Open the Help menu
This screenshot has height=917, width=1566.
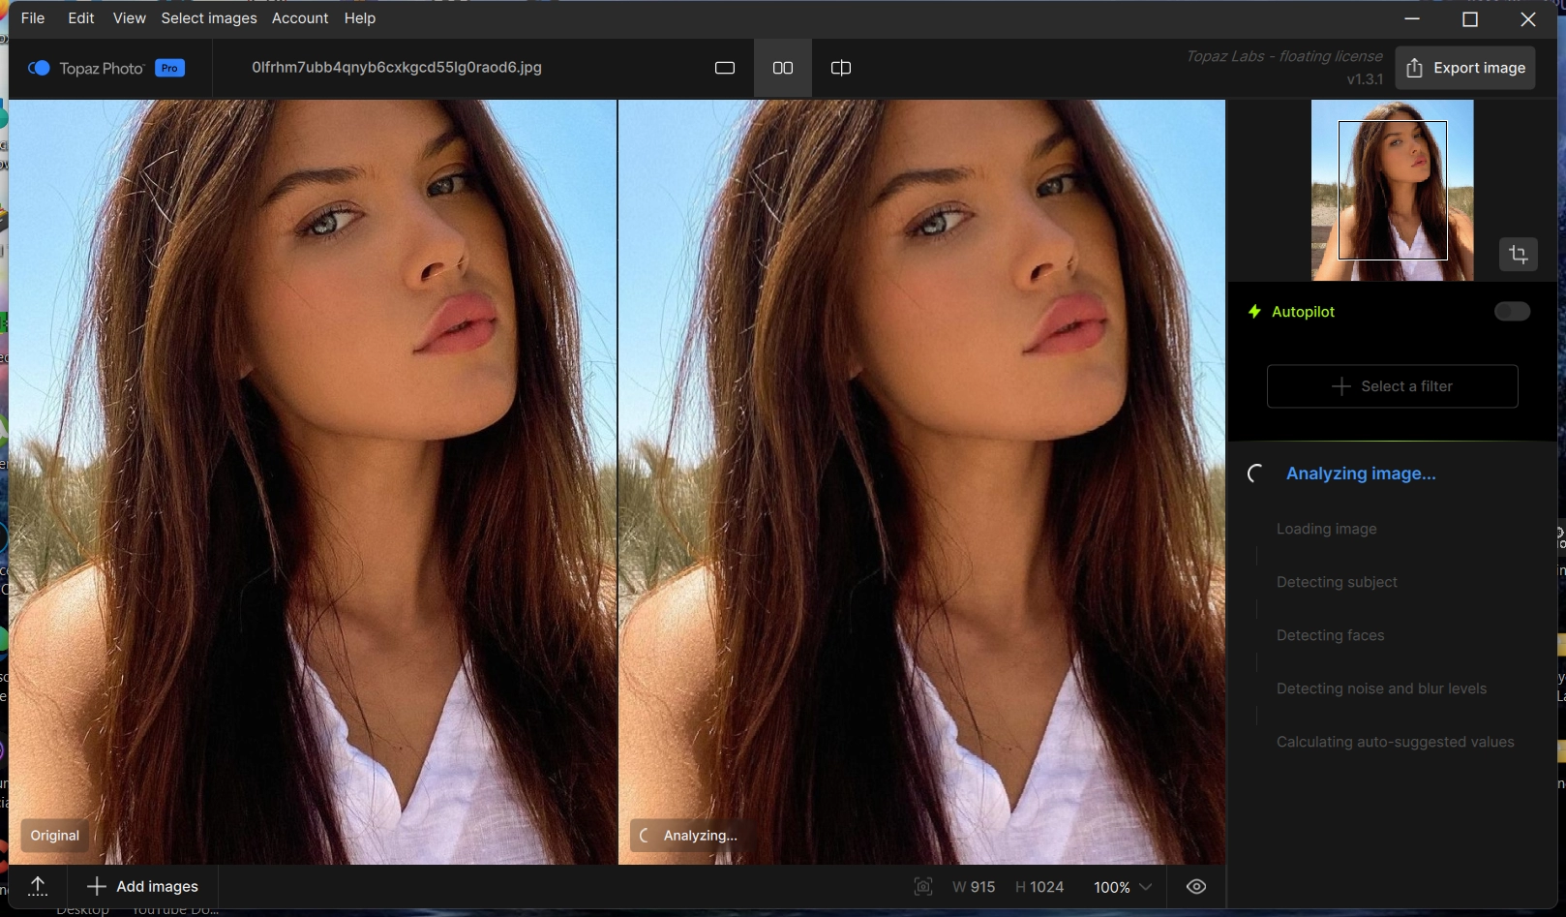pos(360,18)
